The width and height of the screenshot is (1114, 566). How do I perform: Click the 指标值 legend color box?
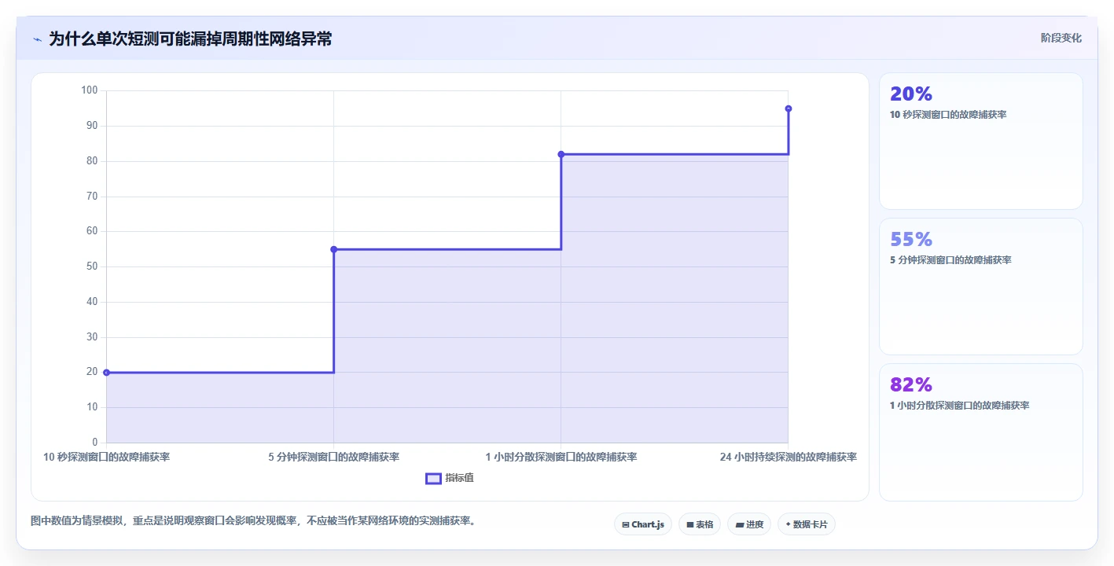[x=433, y=478]
